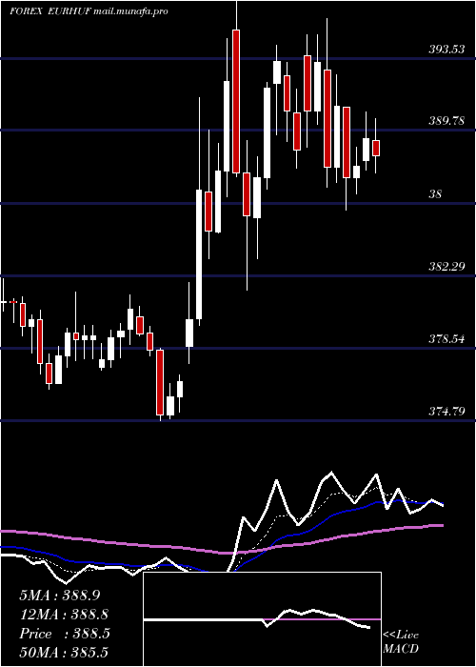Image resolution: width=476 pixels, height=667 pixels.
Task: Select the 374.79 price level label
Action: point(446,412)
